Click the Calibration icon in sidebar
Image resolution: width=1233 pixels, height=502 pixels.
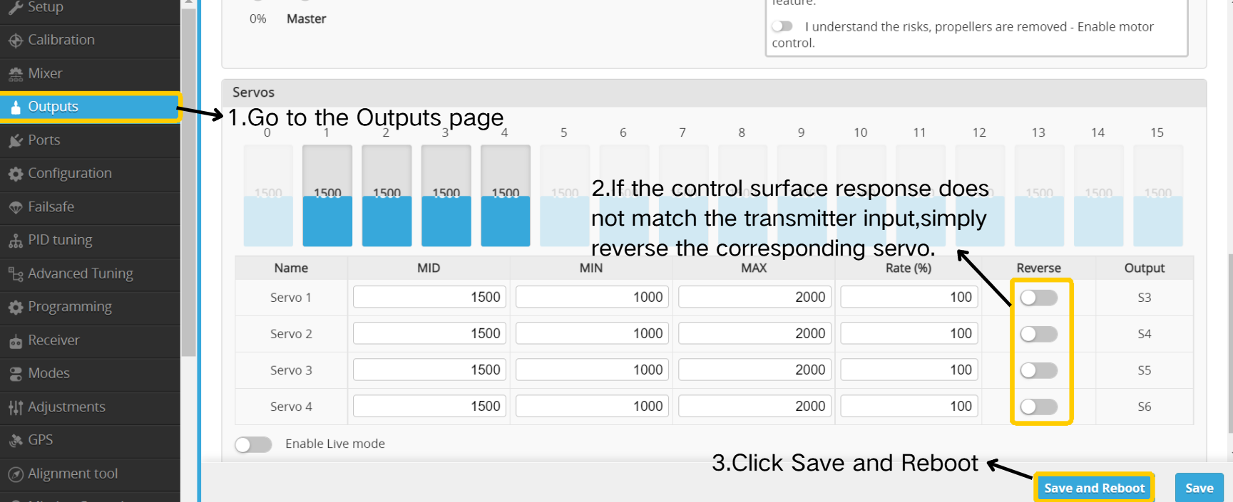click(x=16, y=41)
